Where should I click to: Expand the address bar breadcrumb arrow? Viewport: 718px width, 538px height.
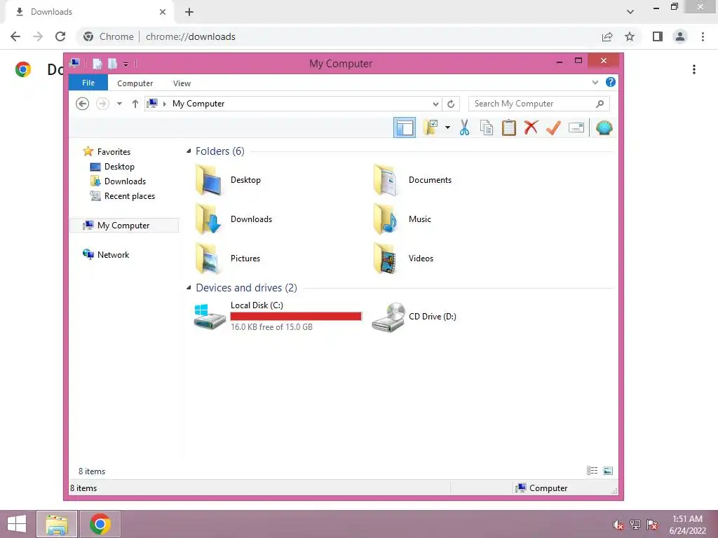coord(164,104)
